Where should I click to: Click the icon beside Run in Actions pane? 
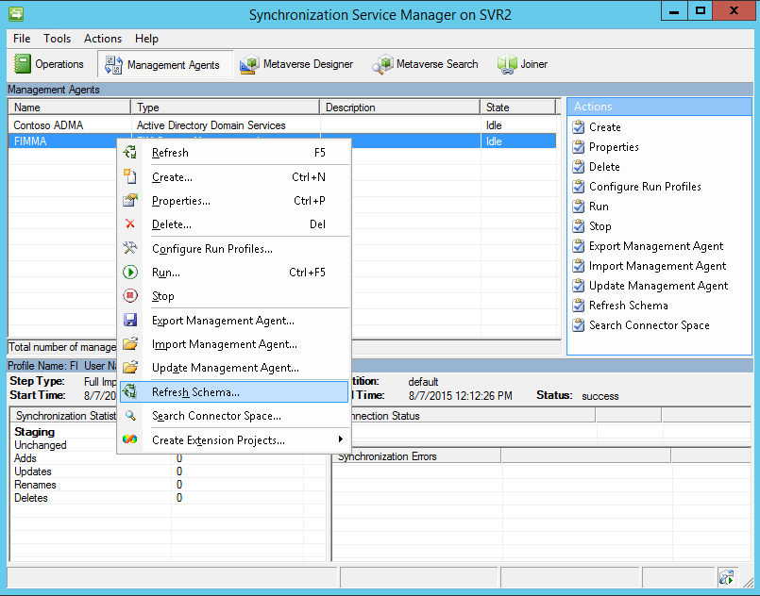[x=578, y=207]
